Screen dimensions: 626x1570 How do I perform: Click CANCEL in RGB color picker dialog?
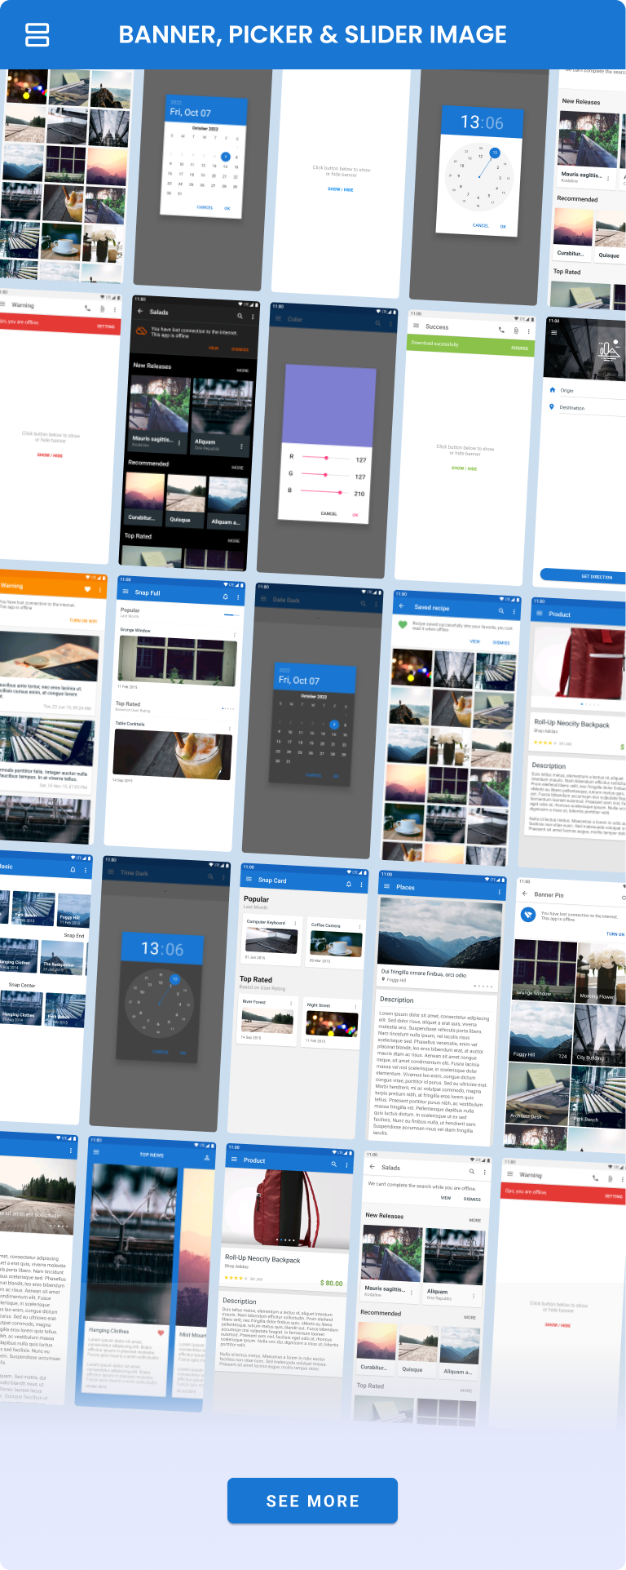(329, 513)
